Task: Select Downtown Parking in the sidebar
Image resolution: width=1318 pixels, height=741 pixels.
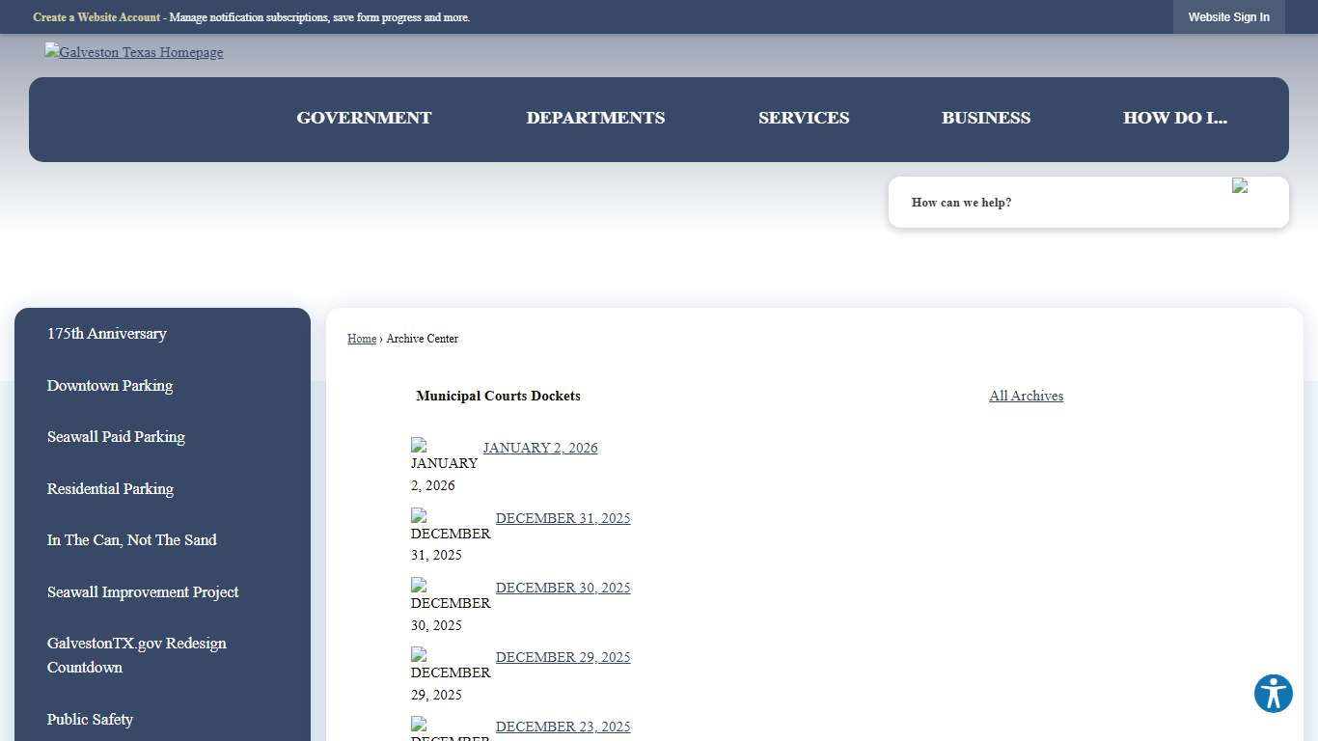Action: [x=109, y=386]
